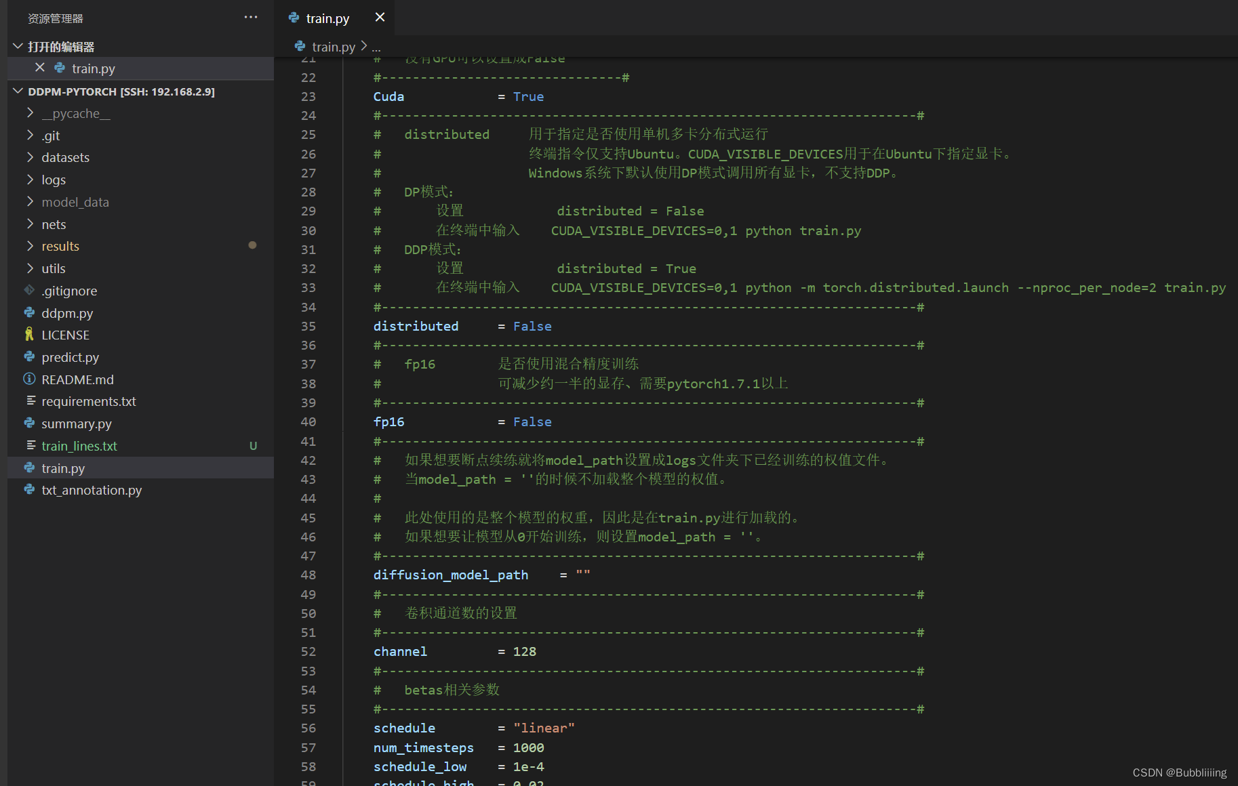Switch to the train.py editor tab

(x=327, y=18)
